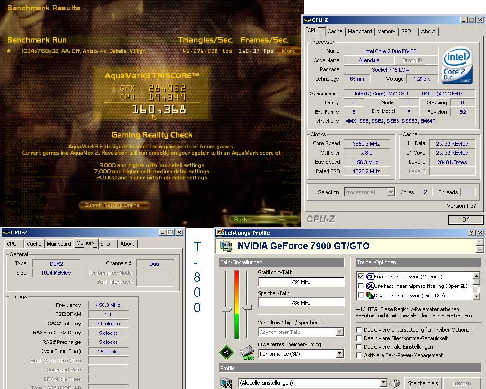This screenshot has width=486, height=389.
Task: Click the Multiplier x 8.0 value
Action: 366,153
